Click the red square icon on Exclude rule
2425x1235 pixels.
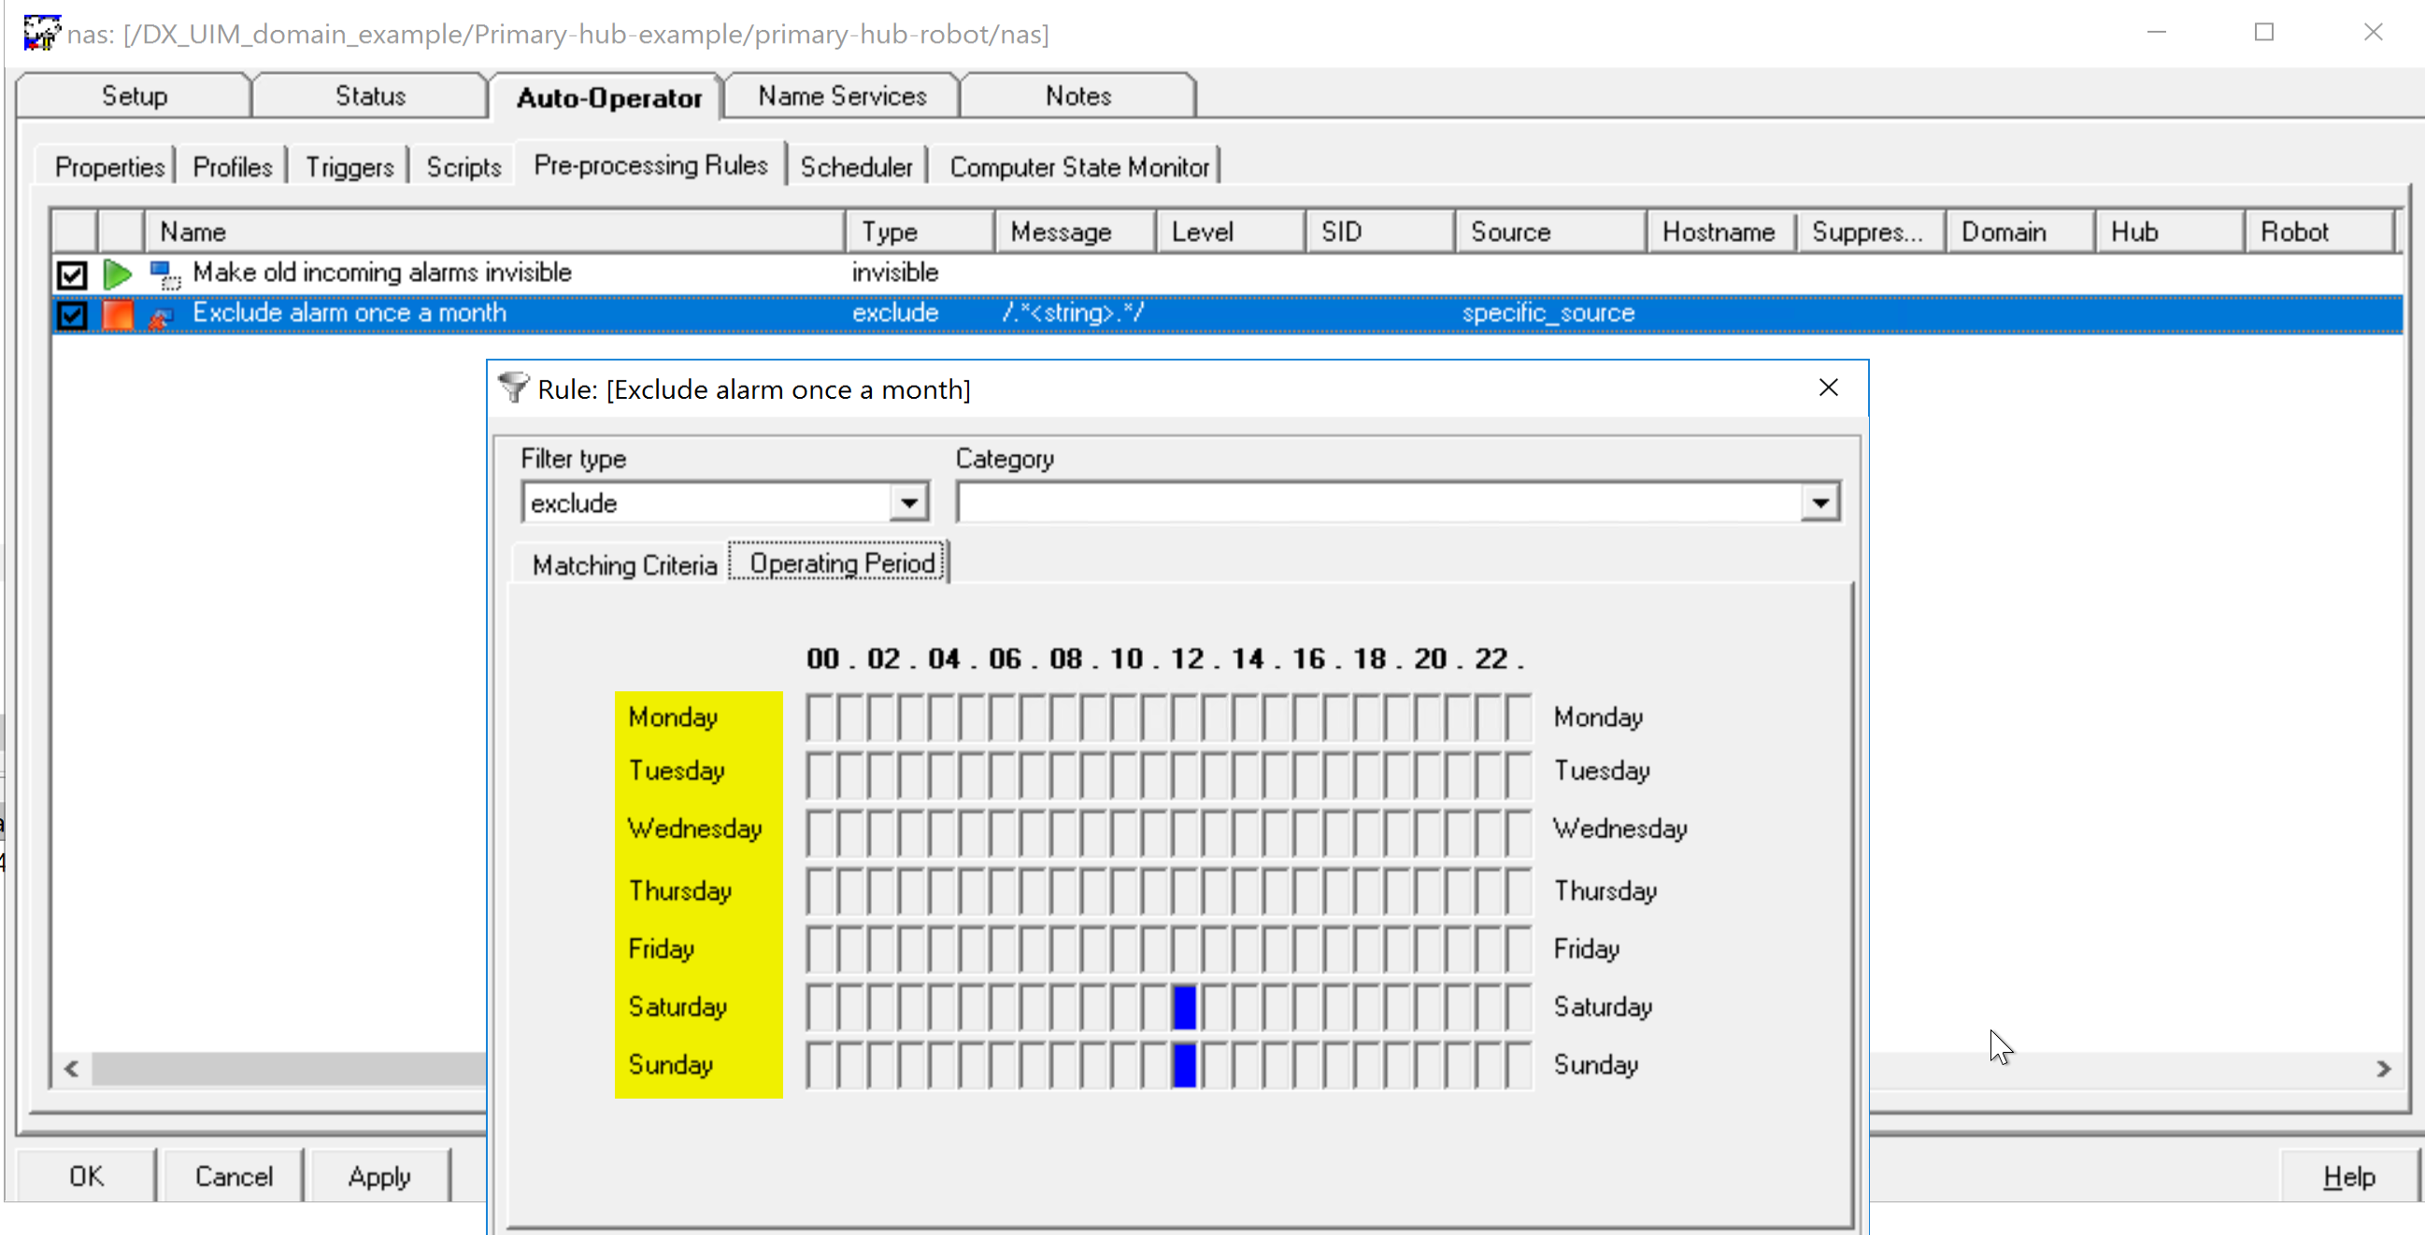[117, 315]
